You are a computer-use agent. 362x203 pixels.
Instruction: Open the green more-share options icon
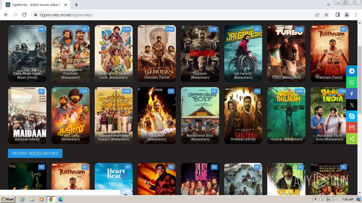click(352, 139)
